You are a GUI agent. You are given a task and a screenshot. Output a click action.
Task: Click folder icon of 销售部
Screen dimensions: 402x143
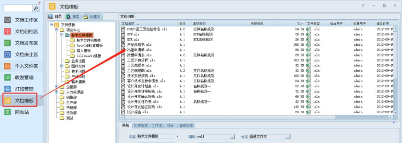tap(62, 97)
